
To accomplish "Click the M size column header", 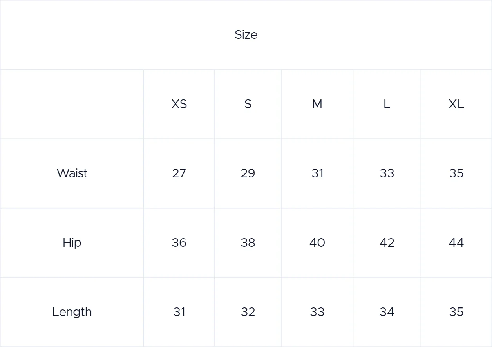I will 317,104.
